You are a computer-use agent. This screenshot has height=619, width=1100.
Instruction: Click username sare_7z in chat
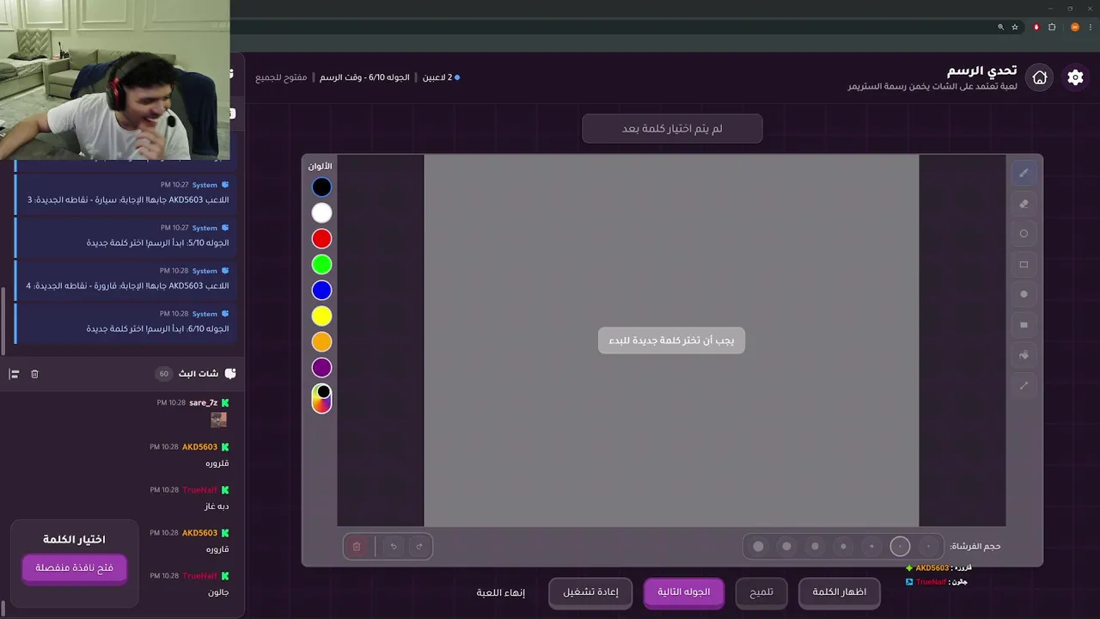(204, 402)
